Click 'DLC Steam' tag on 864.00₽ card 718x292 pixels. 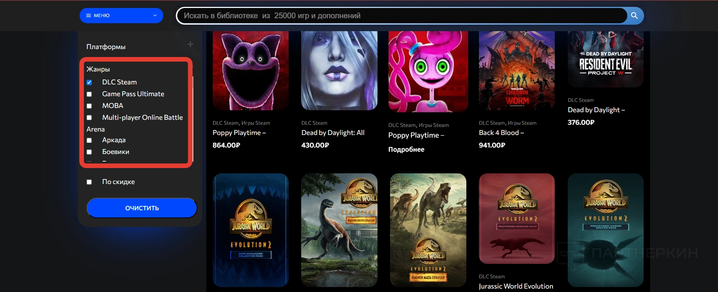pyautogui.click(x=226, y=123)
